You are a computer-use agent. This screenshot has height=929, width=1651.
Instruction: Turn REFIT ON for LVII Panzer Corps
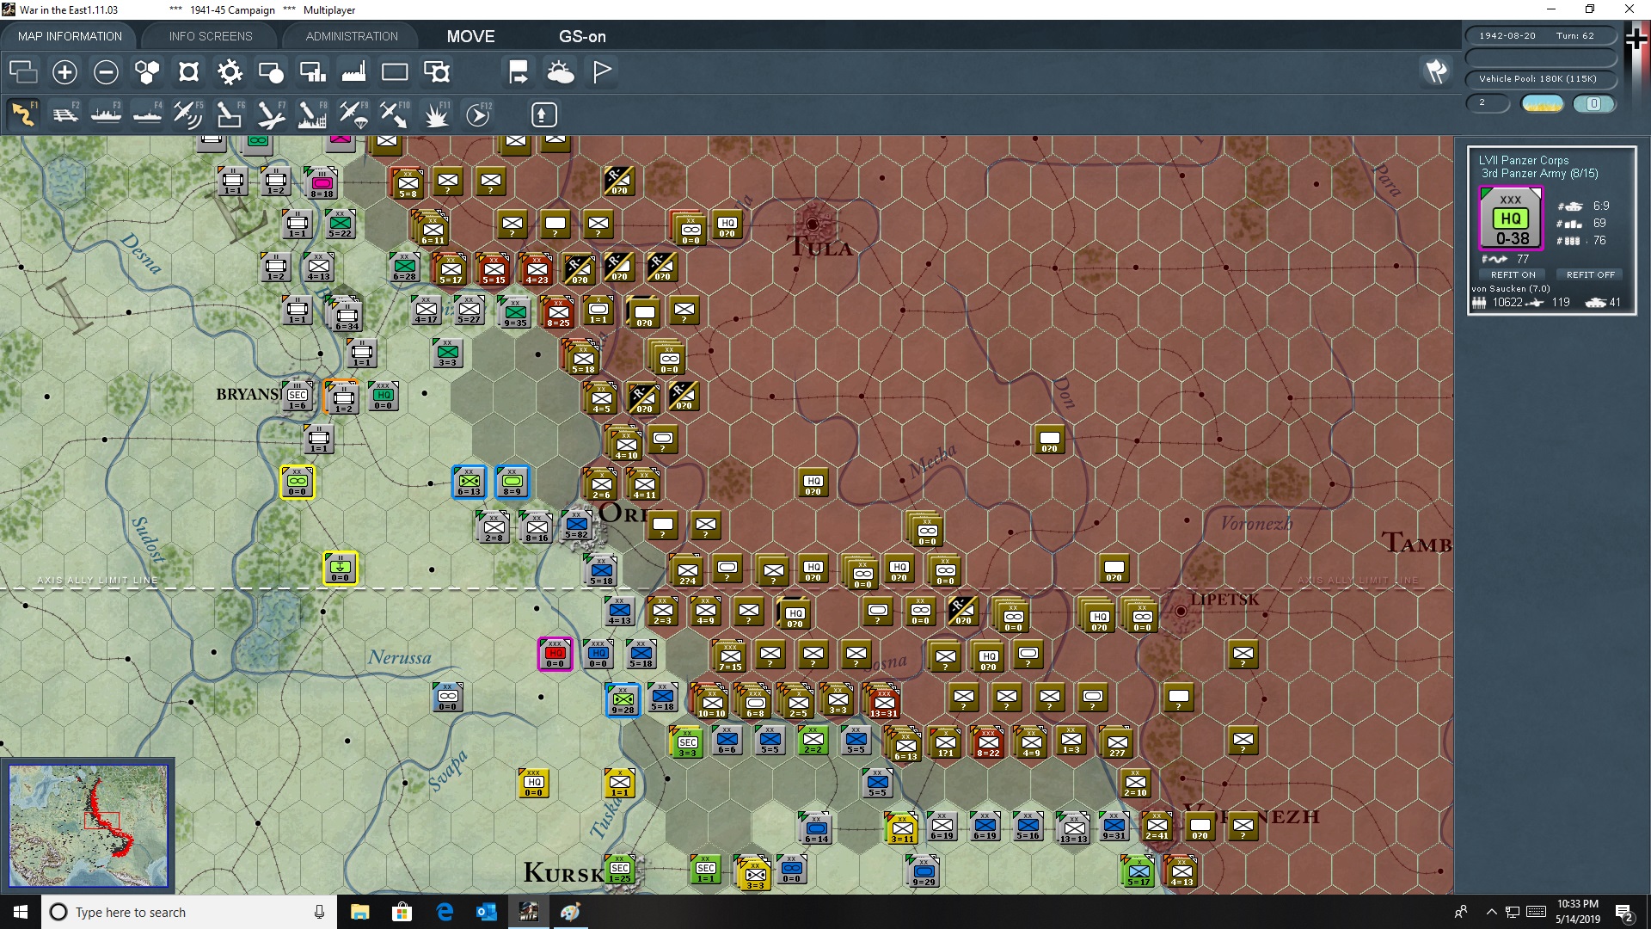[x=1513, y=274]
